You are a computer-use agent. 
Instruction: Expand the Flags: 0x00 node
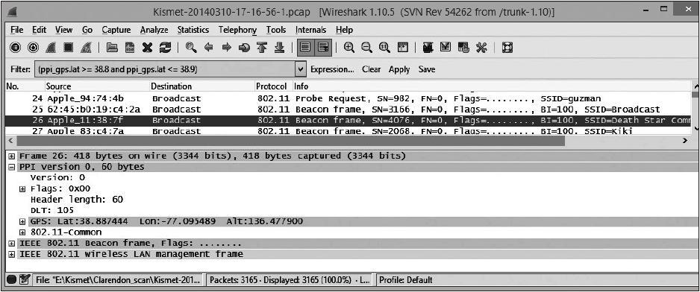tap(22, 188)
